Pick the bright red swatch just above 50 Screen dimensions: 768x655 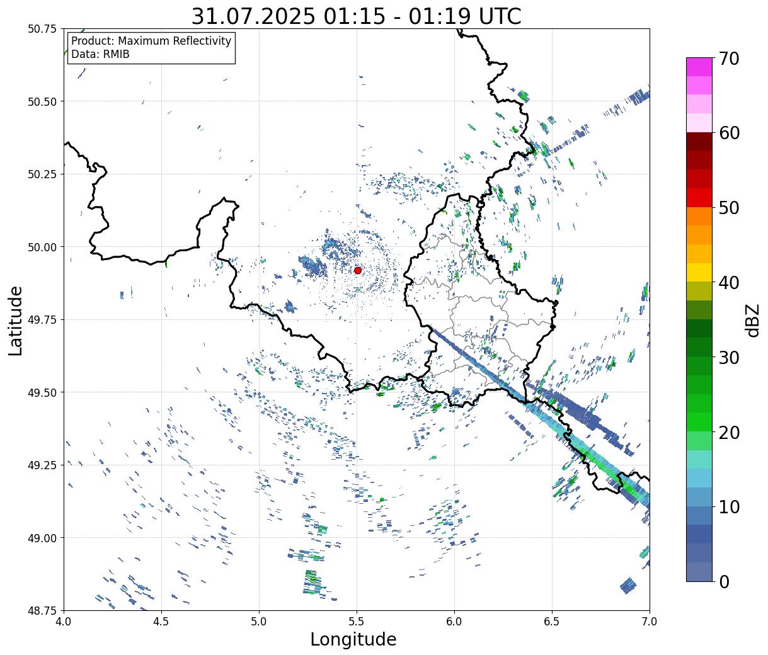coord(699,197)
